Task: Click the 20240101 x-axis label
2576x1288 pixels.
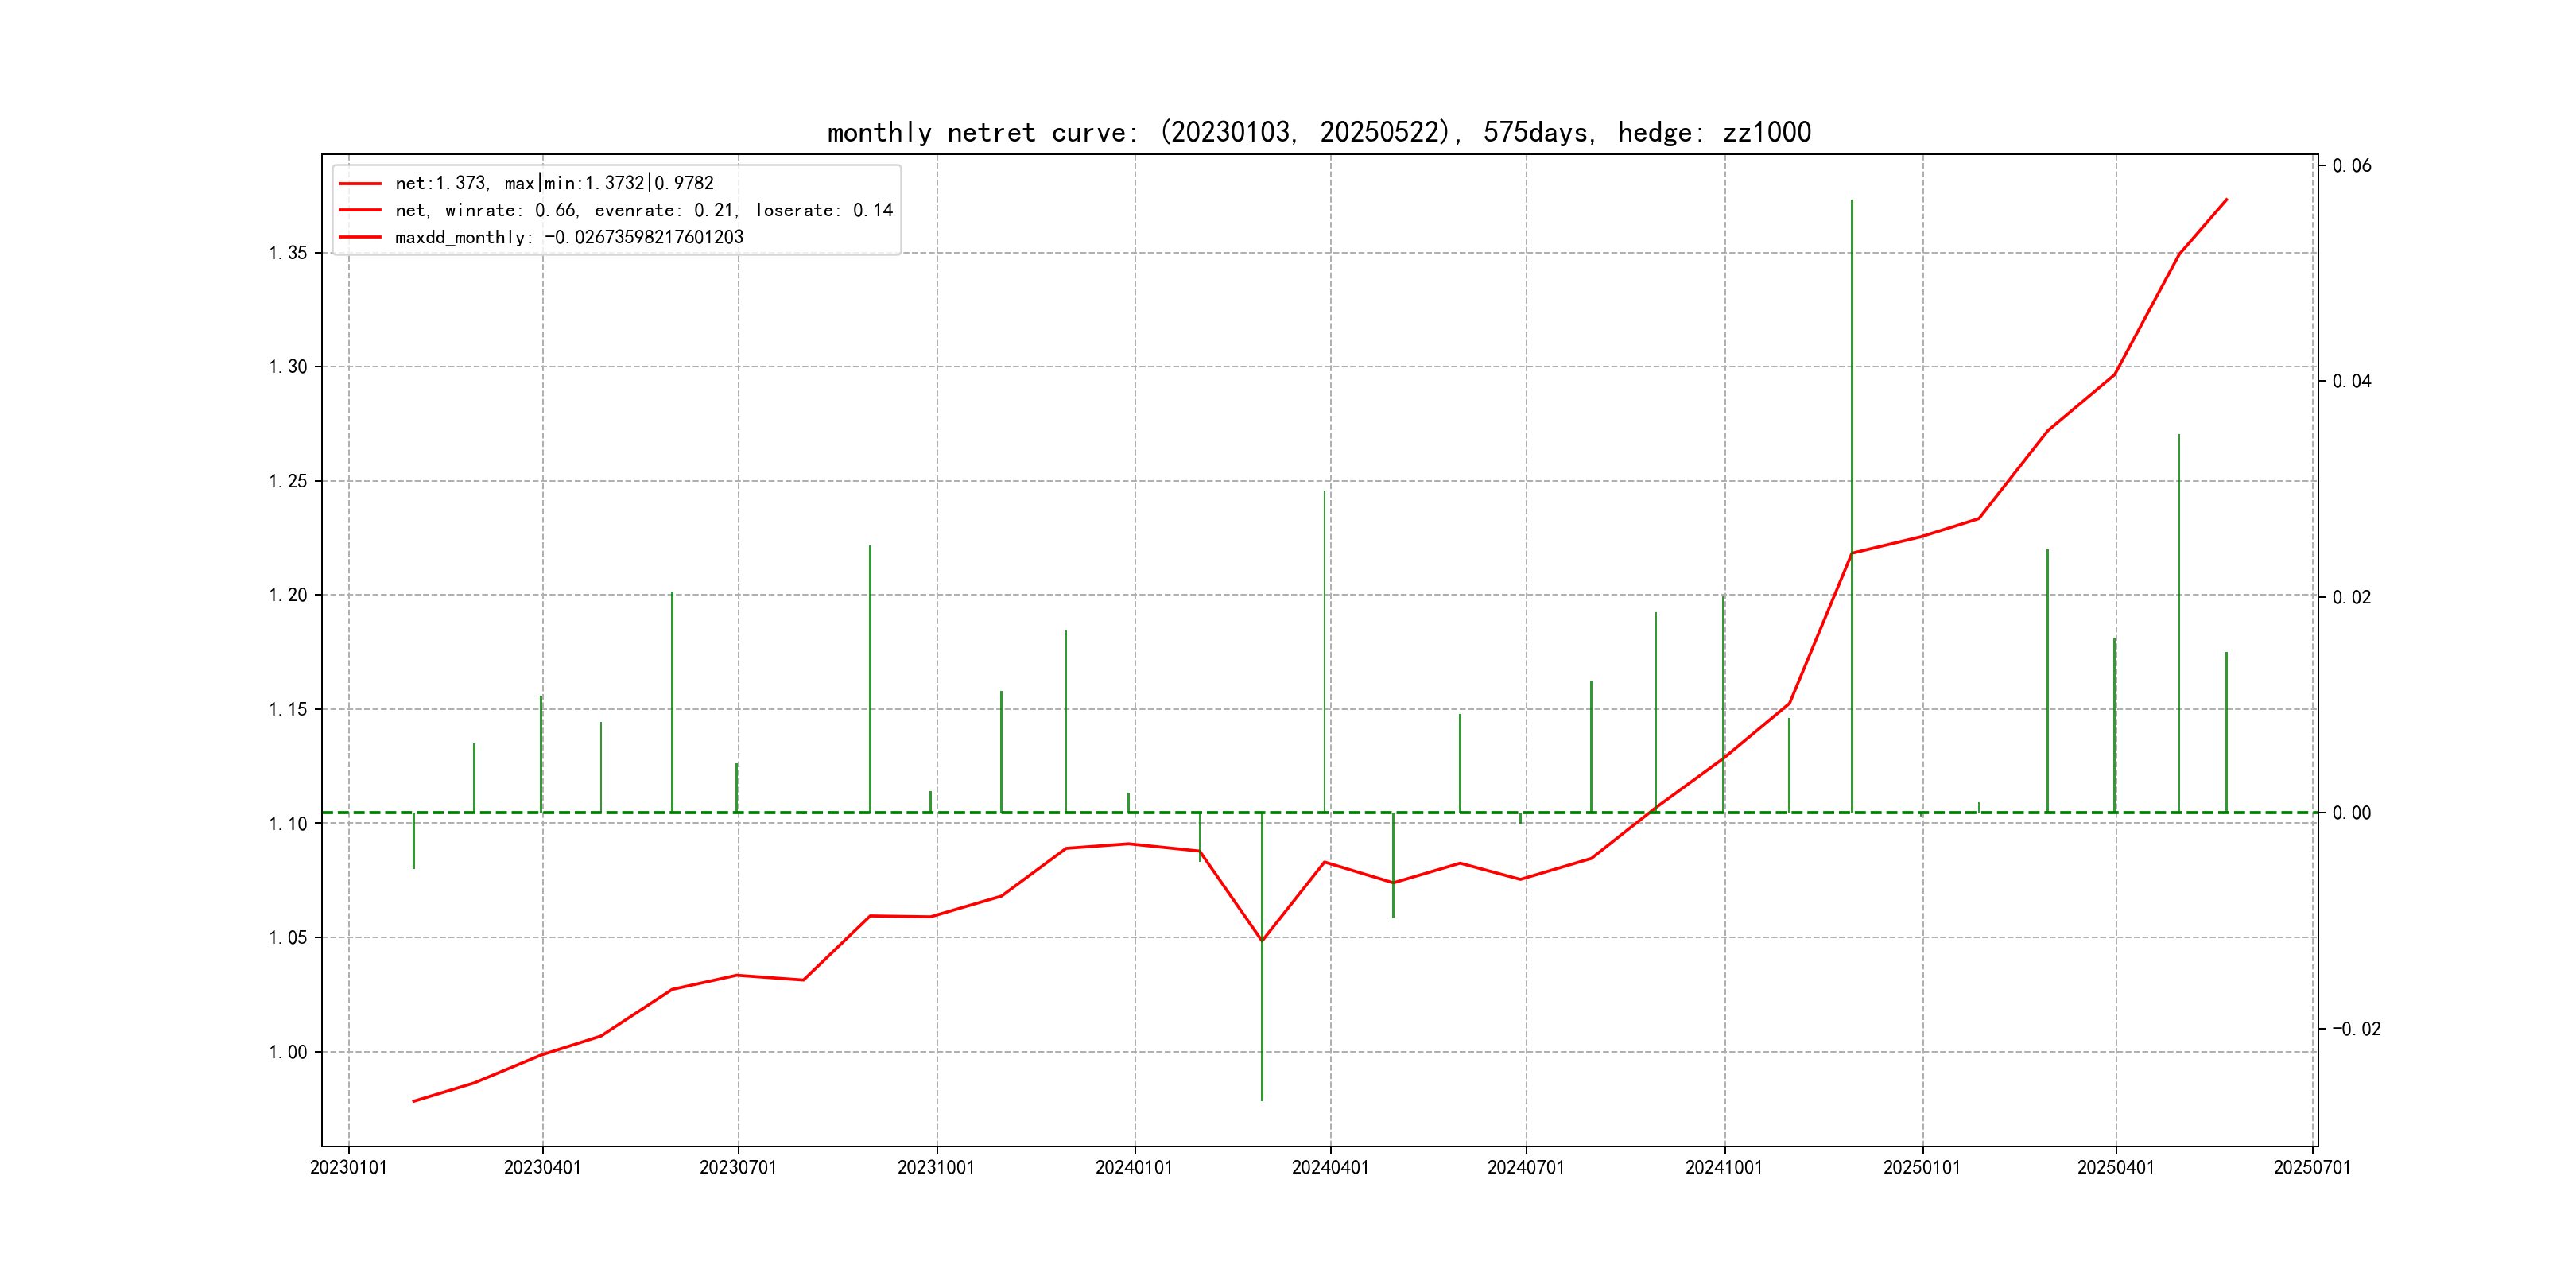Action: click(1133, 1167)
